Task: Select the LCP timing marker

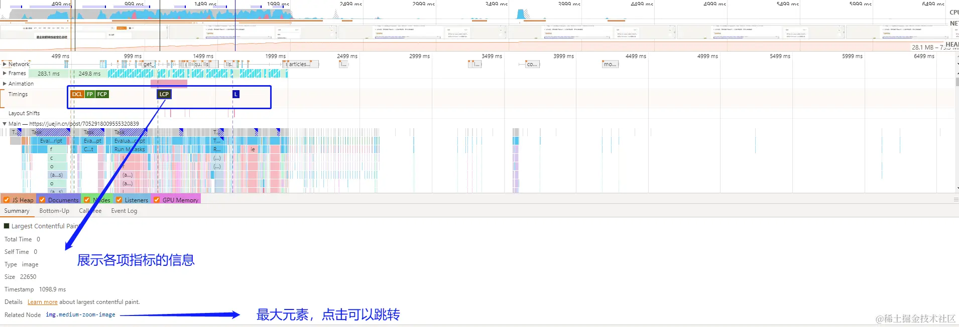Action: coord(164,94)
